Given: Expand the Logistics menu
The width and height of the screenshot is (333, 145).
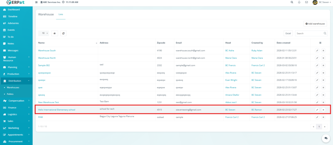Looking at the screenshot, I should pyautogui.click(x=16, y=114).
